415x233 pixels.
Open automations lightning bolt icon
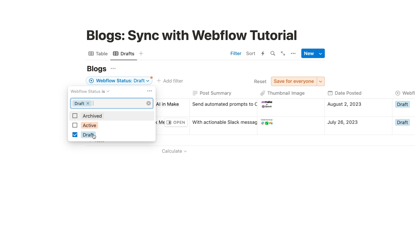[263, 53]
